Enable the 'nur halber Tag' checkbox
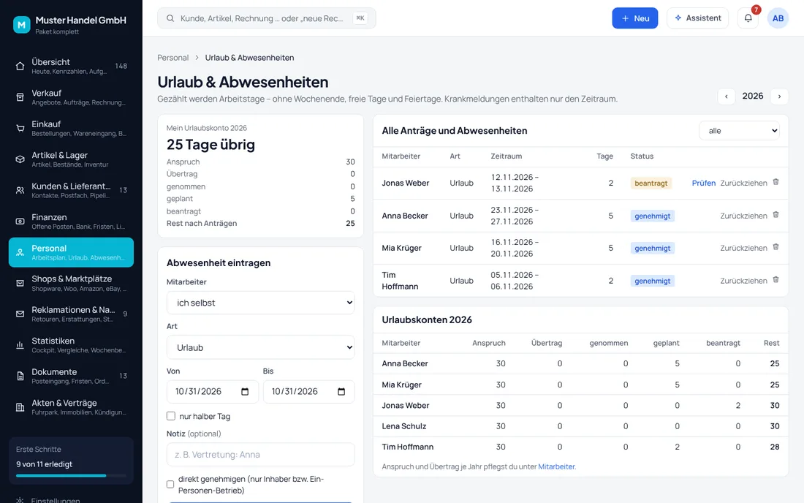The image size is (804, 503). (171, 416)
